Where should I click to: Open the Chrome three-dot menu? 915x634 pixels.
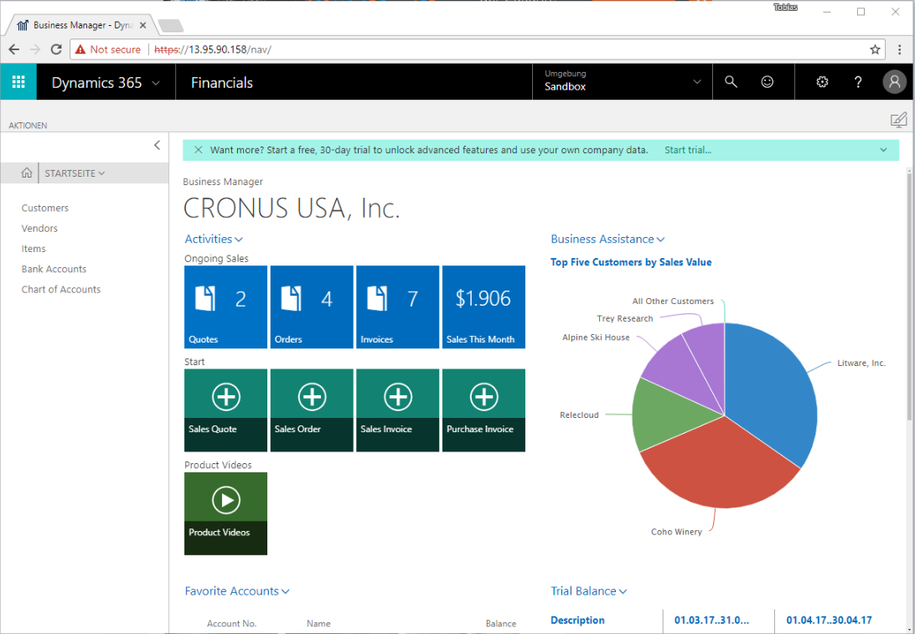click(899, 49)
